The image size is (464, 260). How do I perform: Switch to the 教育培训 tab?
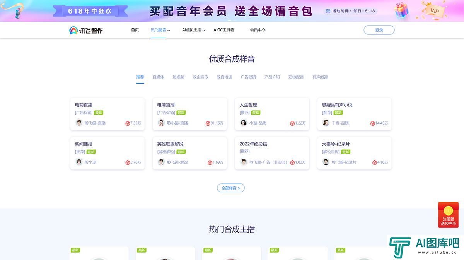click(224, 77)
